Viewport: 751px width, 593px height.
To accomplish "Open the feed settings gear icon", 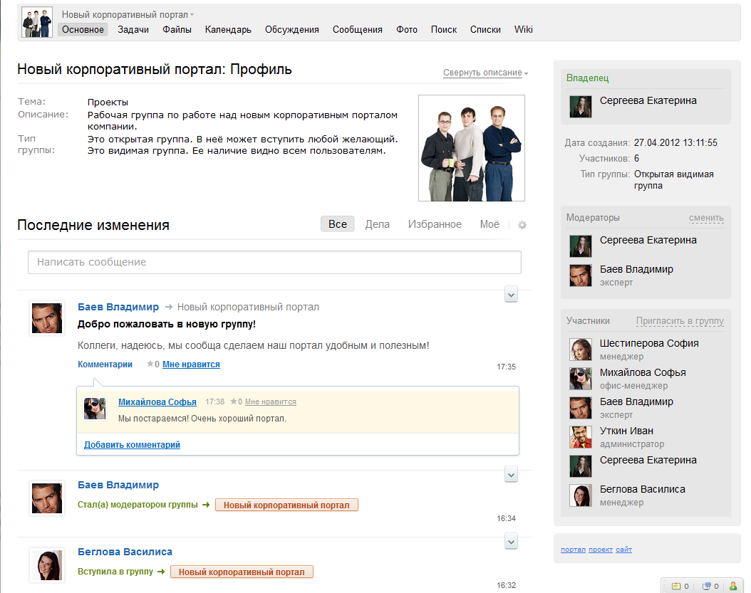I will [x=522, y=225].
